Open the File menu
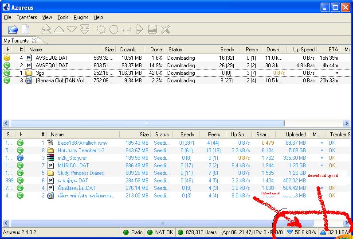This screenshot has width=353, height=239. [x=8, y=17]
